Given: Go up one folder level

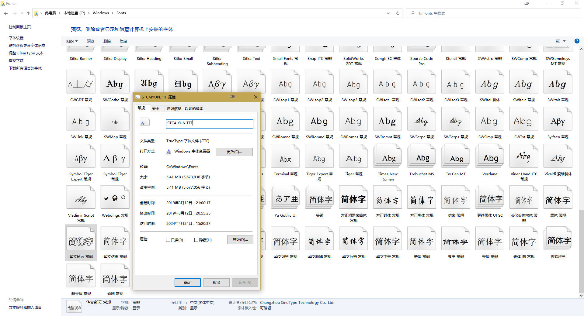Looking at the screenshot, I should click(x=28, y=13).
